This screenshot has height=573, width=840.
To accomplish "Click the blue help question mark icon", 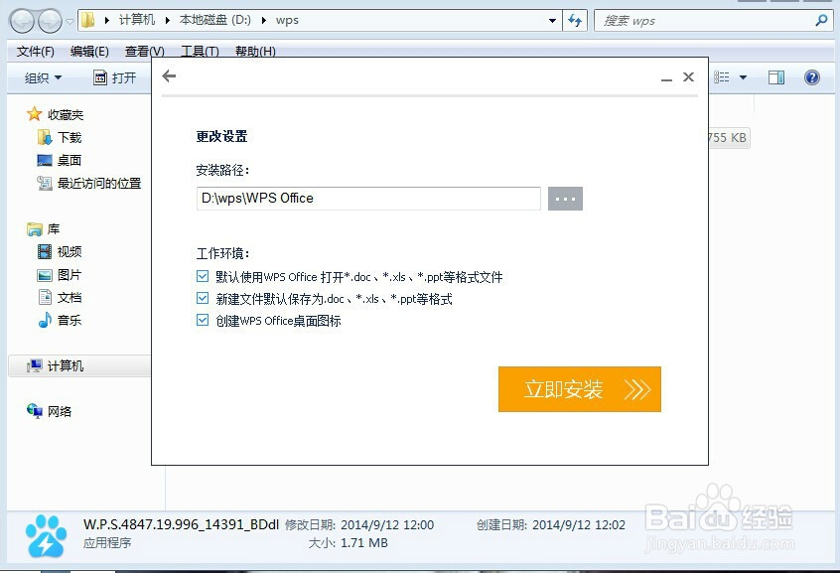I will click(812, 77).
